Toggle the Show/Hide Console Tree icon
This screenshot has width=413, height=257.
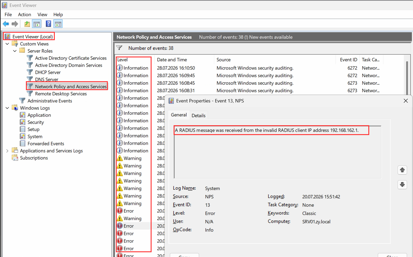[37, 24]
